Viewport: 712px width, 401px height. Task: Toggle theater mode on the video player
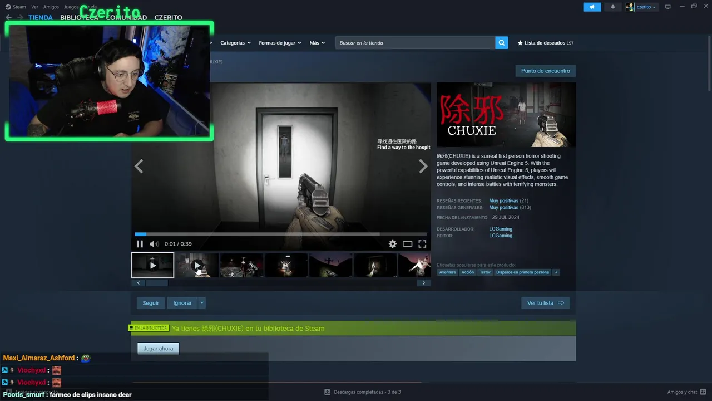(x=408, y=244)
